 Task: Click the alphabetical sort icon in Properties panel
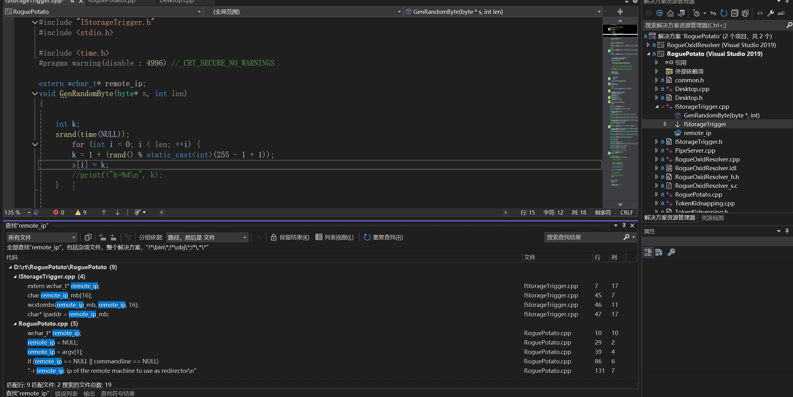tap(659, 252)
